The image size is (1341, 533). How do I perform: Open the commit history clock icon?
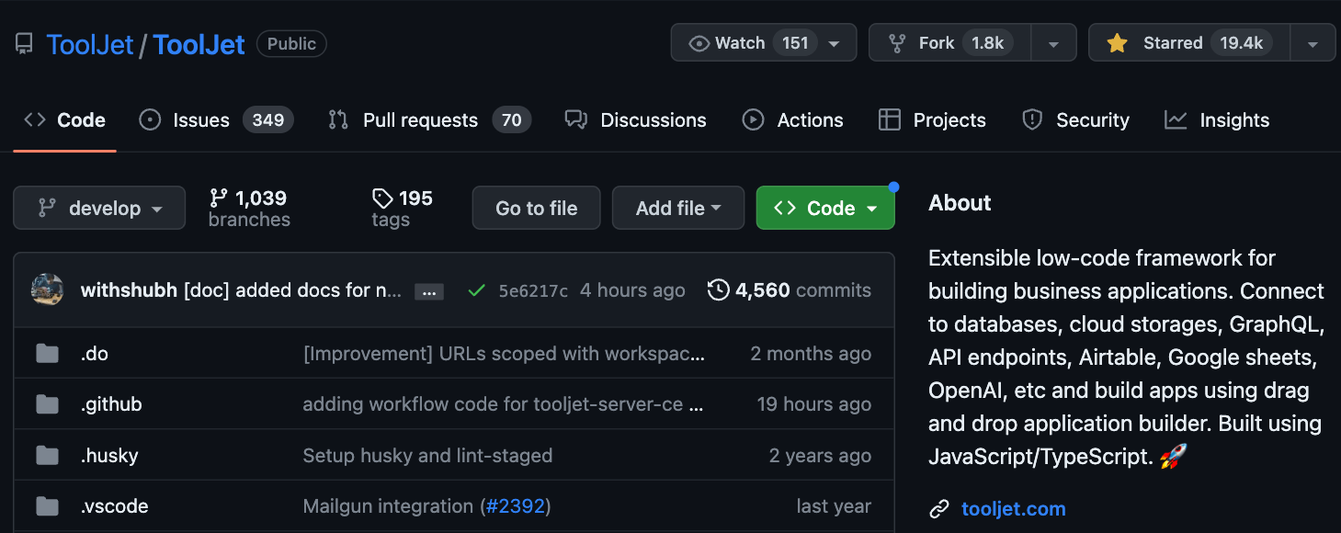(x=719, y=289)
